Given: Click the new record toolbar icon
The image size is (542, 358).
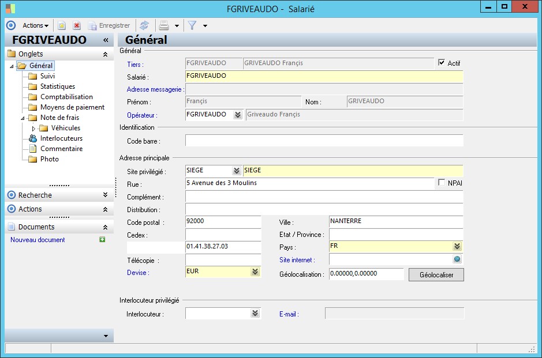Looking at the screenshot, I should coord(61,25).
